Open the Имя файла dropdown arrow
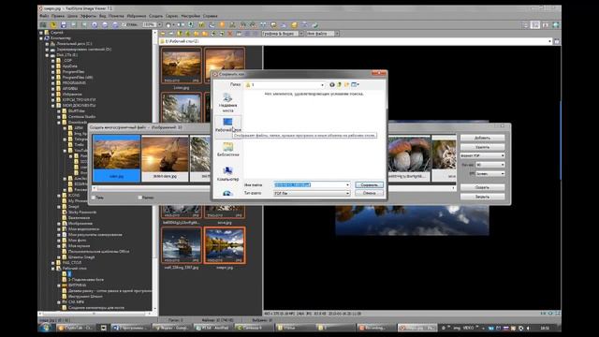Viewport: 599px width, 337px height. 347,185
